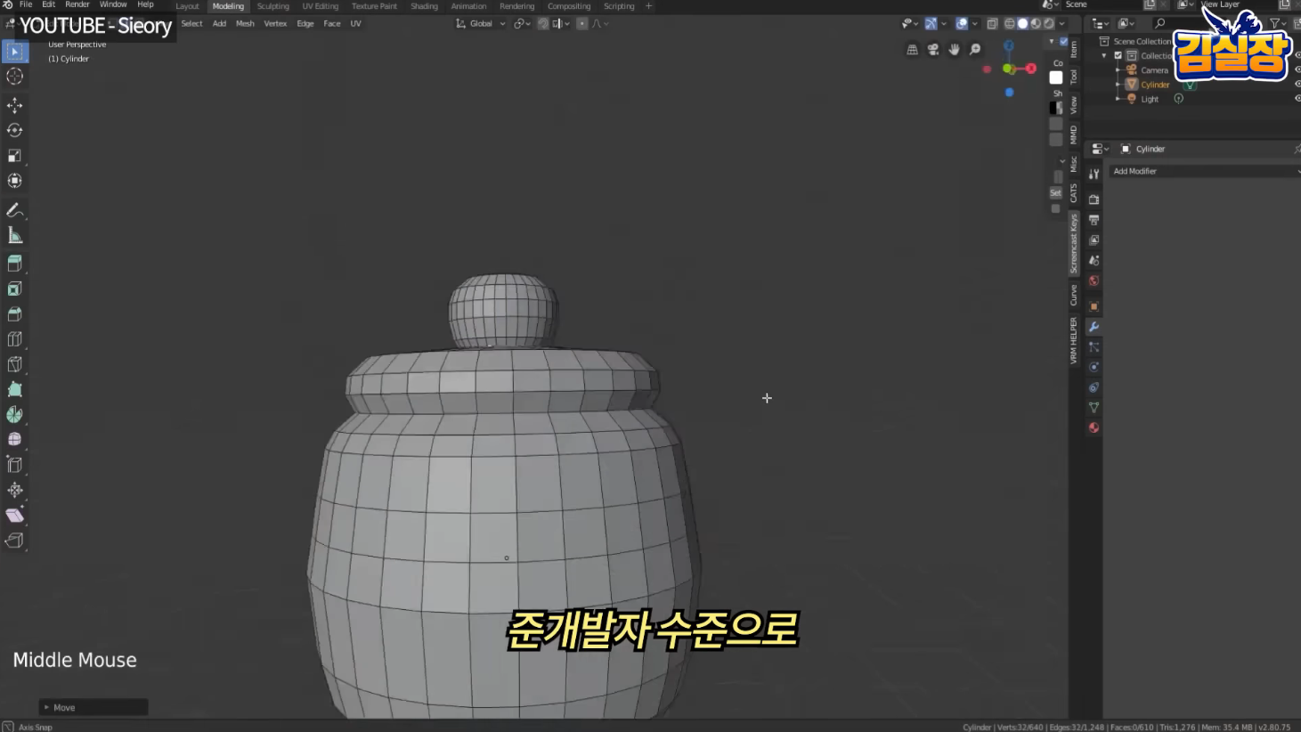Switch viewport to wireframe shading mode

[x=1009, y=23]
